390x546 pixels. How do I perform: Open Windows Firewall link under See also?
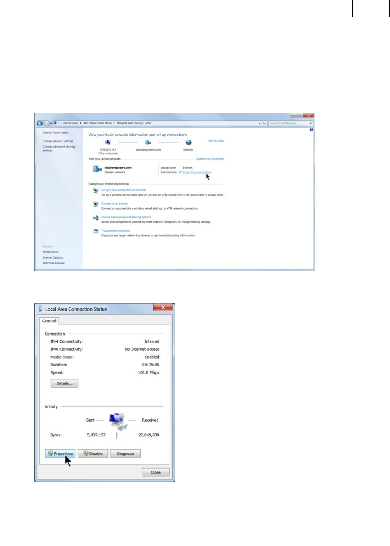coord(54,263)
